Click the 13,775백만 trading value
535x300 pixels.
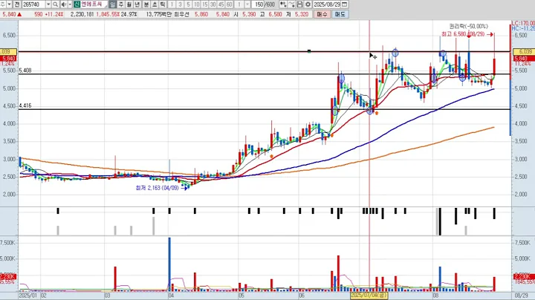pos(158,14)
